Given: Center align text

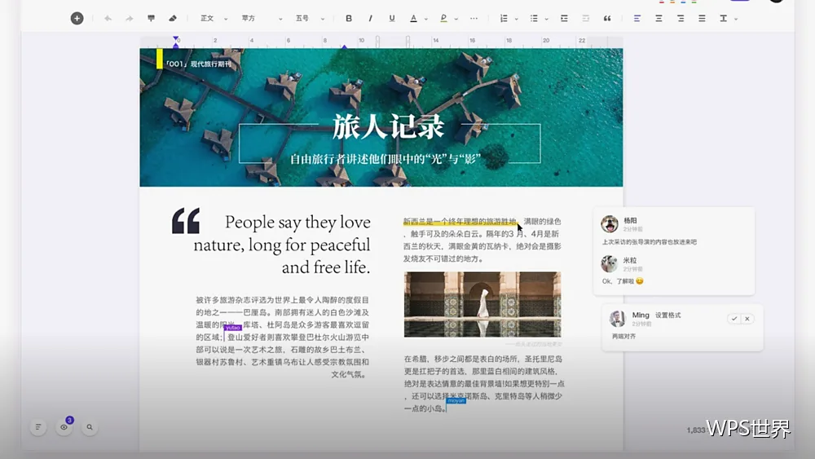Looking at the screenshot, I should coord(659,18).
